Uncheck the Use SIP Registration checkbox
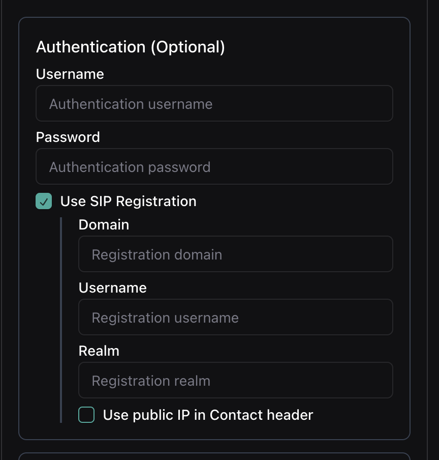 point(44,202)
